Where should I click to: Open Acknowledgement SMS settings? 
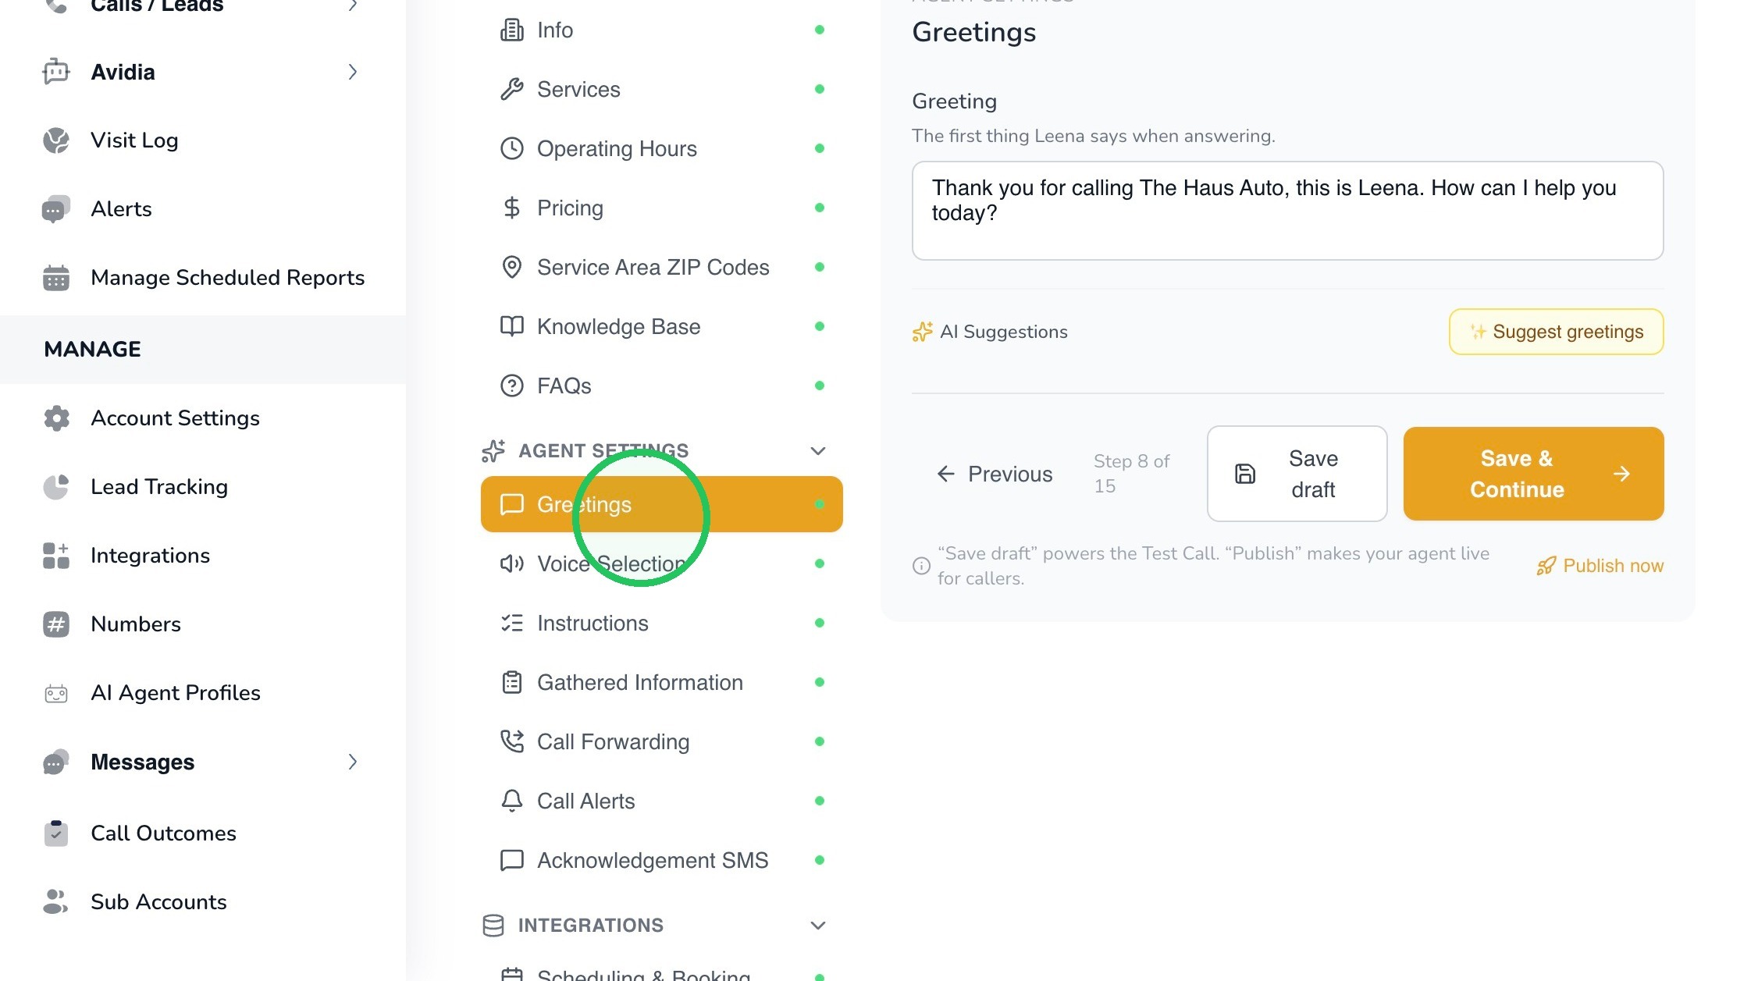(x=662, y=860)
